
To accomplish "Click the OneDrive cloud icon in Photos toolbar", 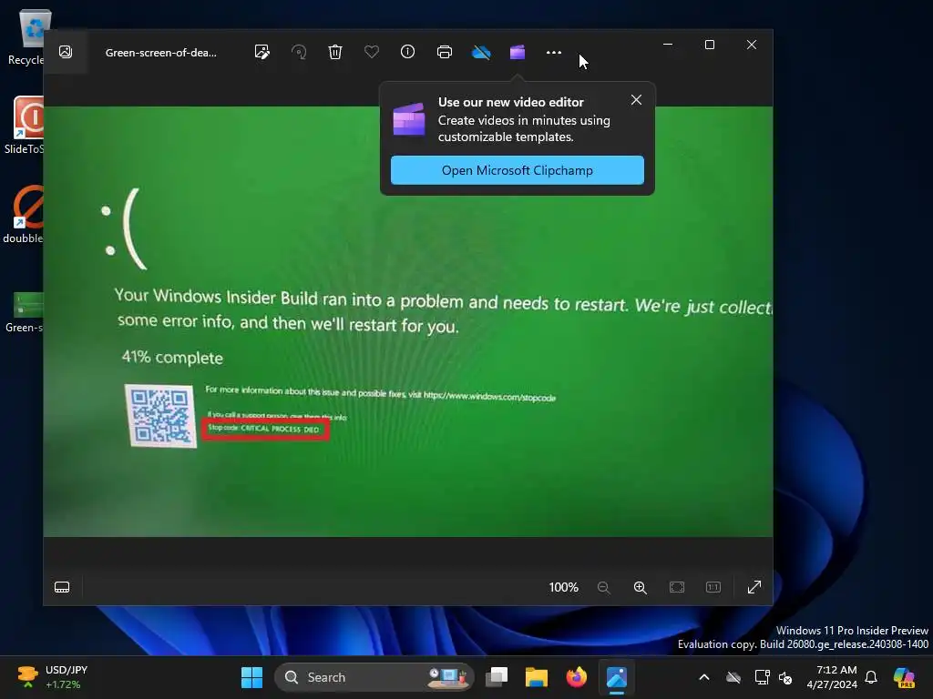I will click(481, 52).
